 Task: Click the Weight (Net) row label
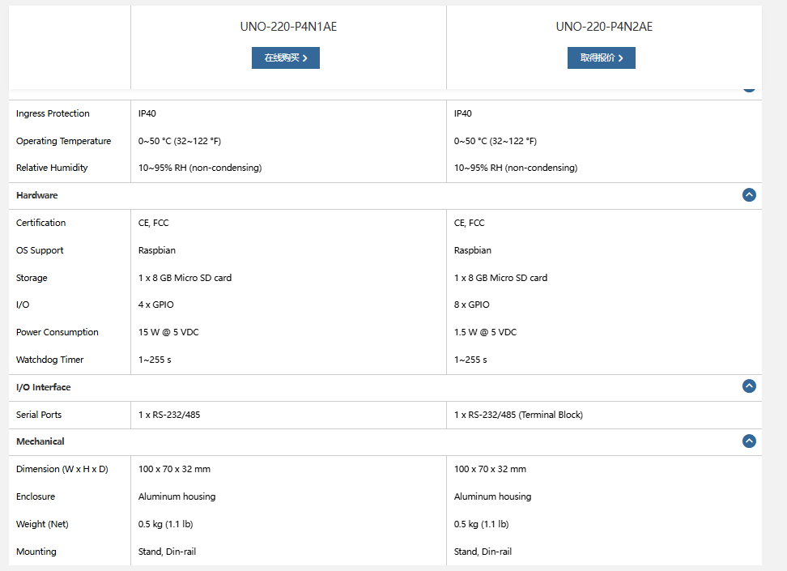[x=42, y=524]
